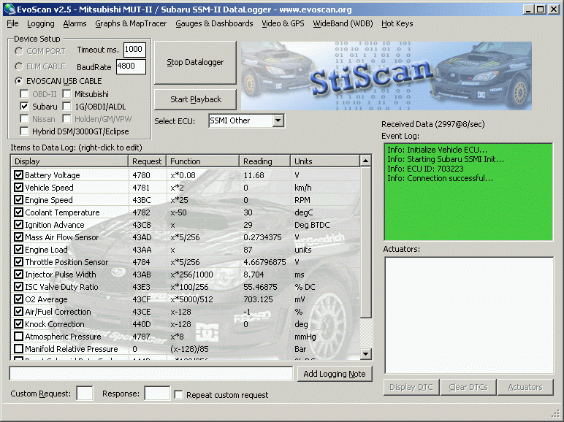Screen dimensions: 564x422
Task: Click the data log scroll down arrow
Action: click(x=365, y=354)
